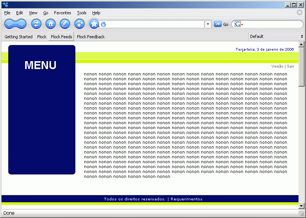Click the Sair link
This screenshot has height=218, width=306.
click(291, 66)
